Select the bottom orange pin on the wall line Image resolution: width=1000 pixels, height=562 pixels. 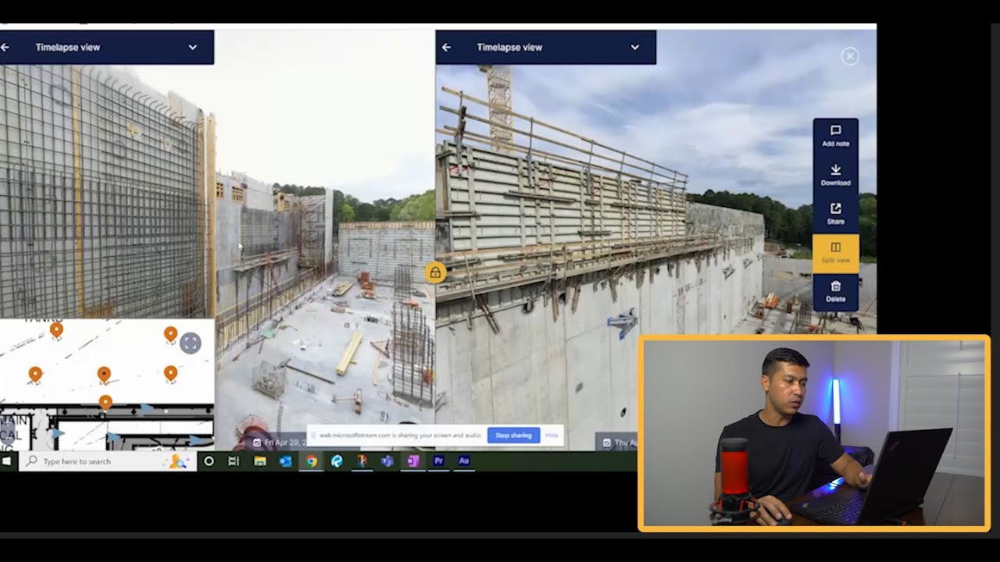[105, 404]
